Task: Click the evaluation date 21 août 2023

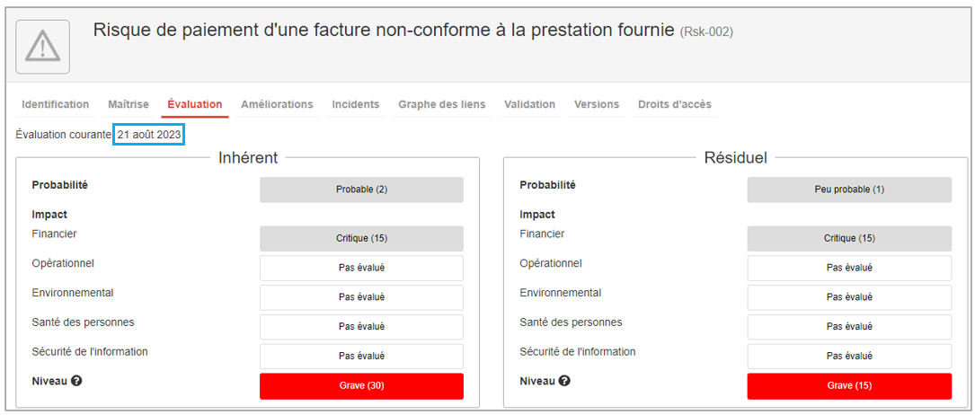Action: point(149,135)
